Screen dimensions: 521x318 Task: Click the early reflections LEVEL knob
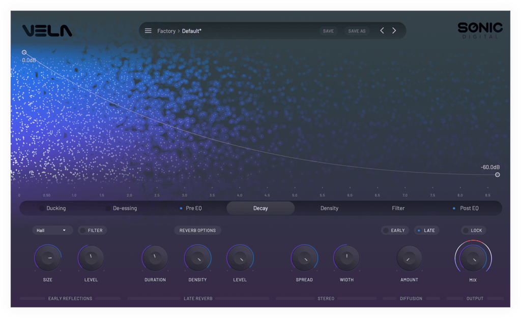click(91, 258)
